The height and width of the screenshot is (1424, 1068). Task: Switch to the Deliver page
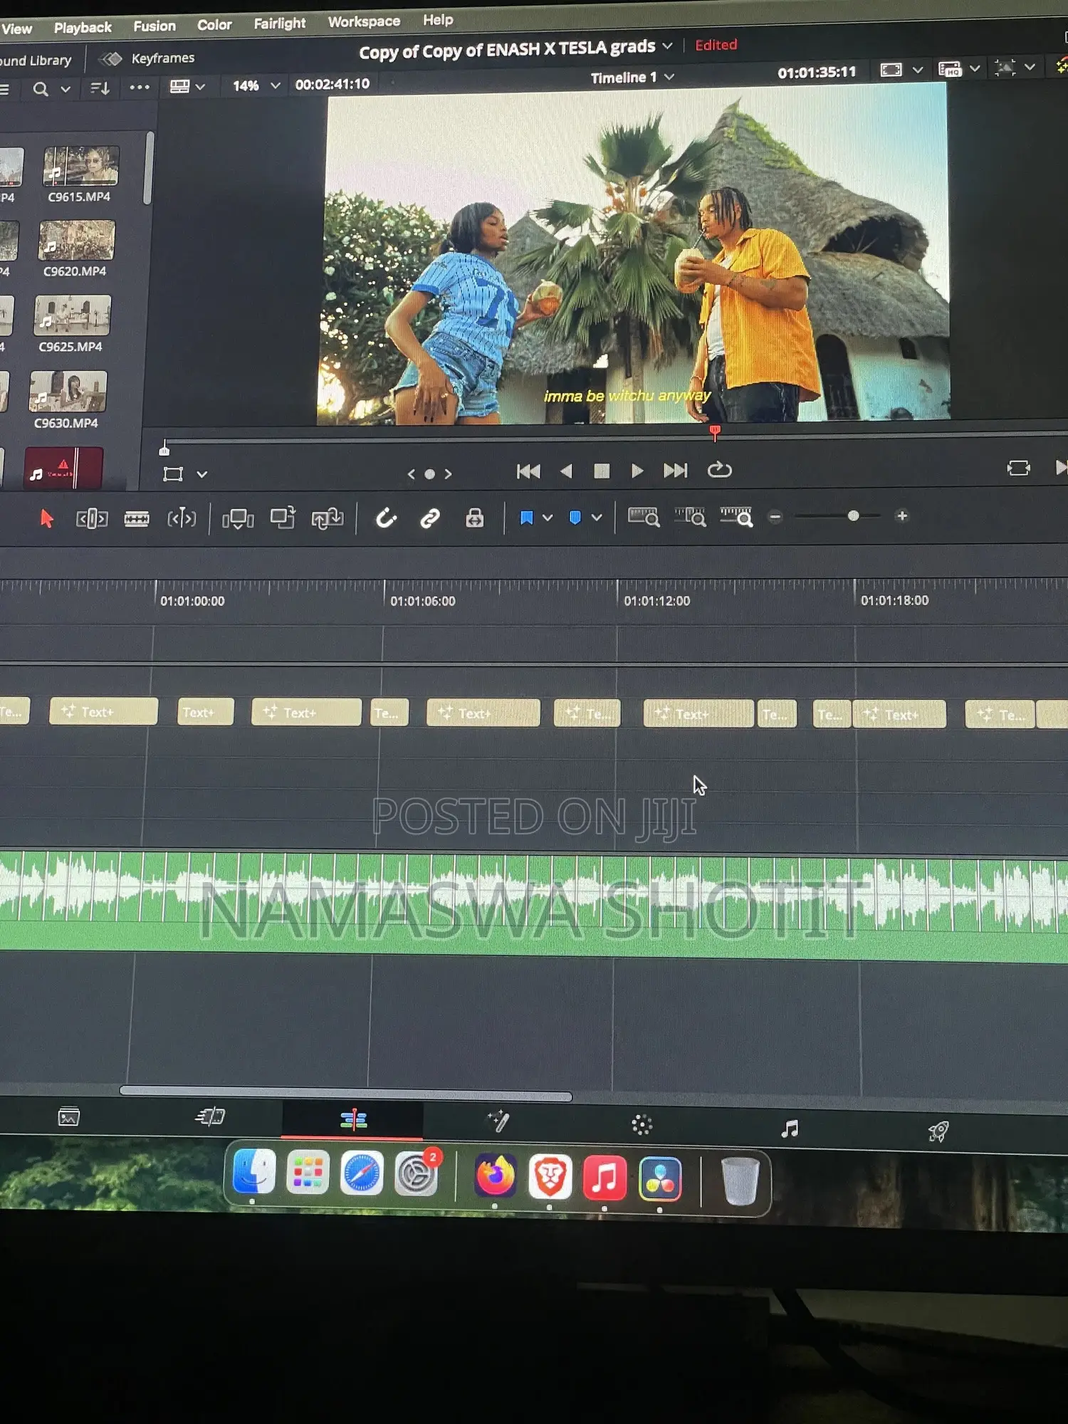(939, 1131)
